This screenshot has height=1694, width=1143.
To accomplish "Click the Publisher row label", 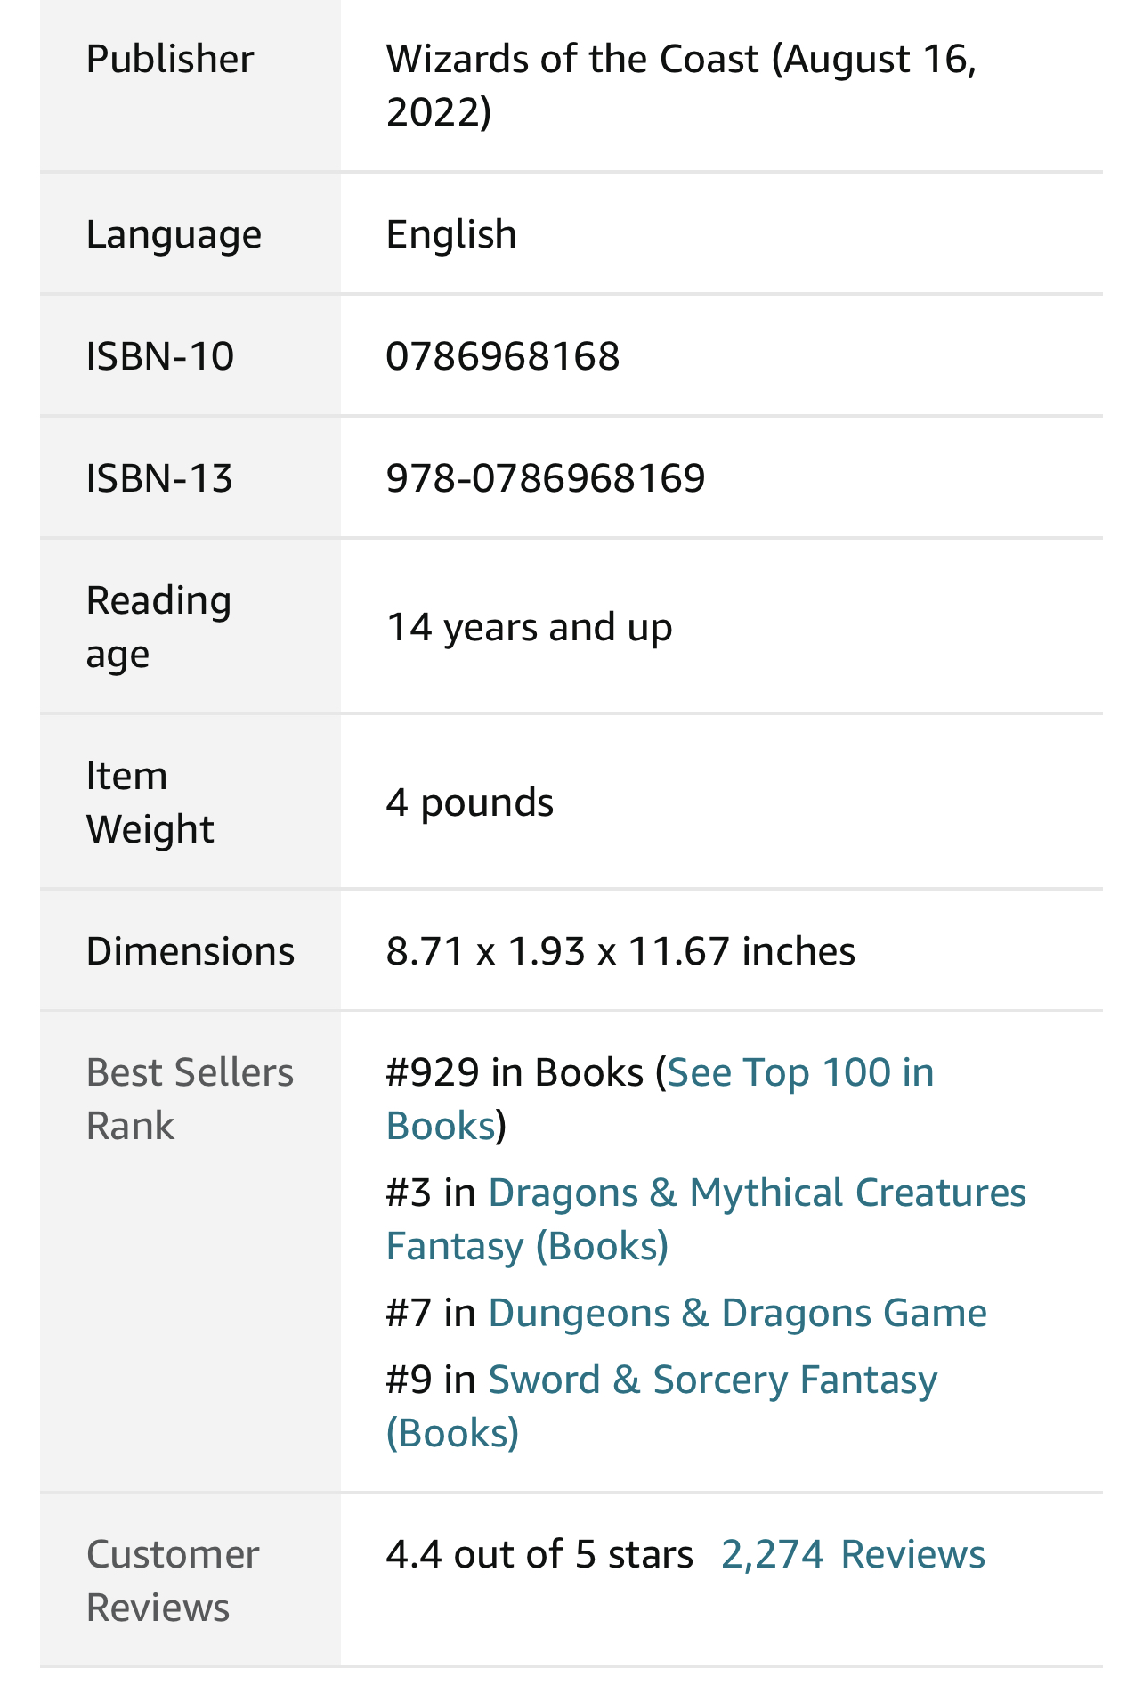I will (x=170, y=59).
